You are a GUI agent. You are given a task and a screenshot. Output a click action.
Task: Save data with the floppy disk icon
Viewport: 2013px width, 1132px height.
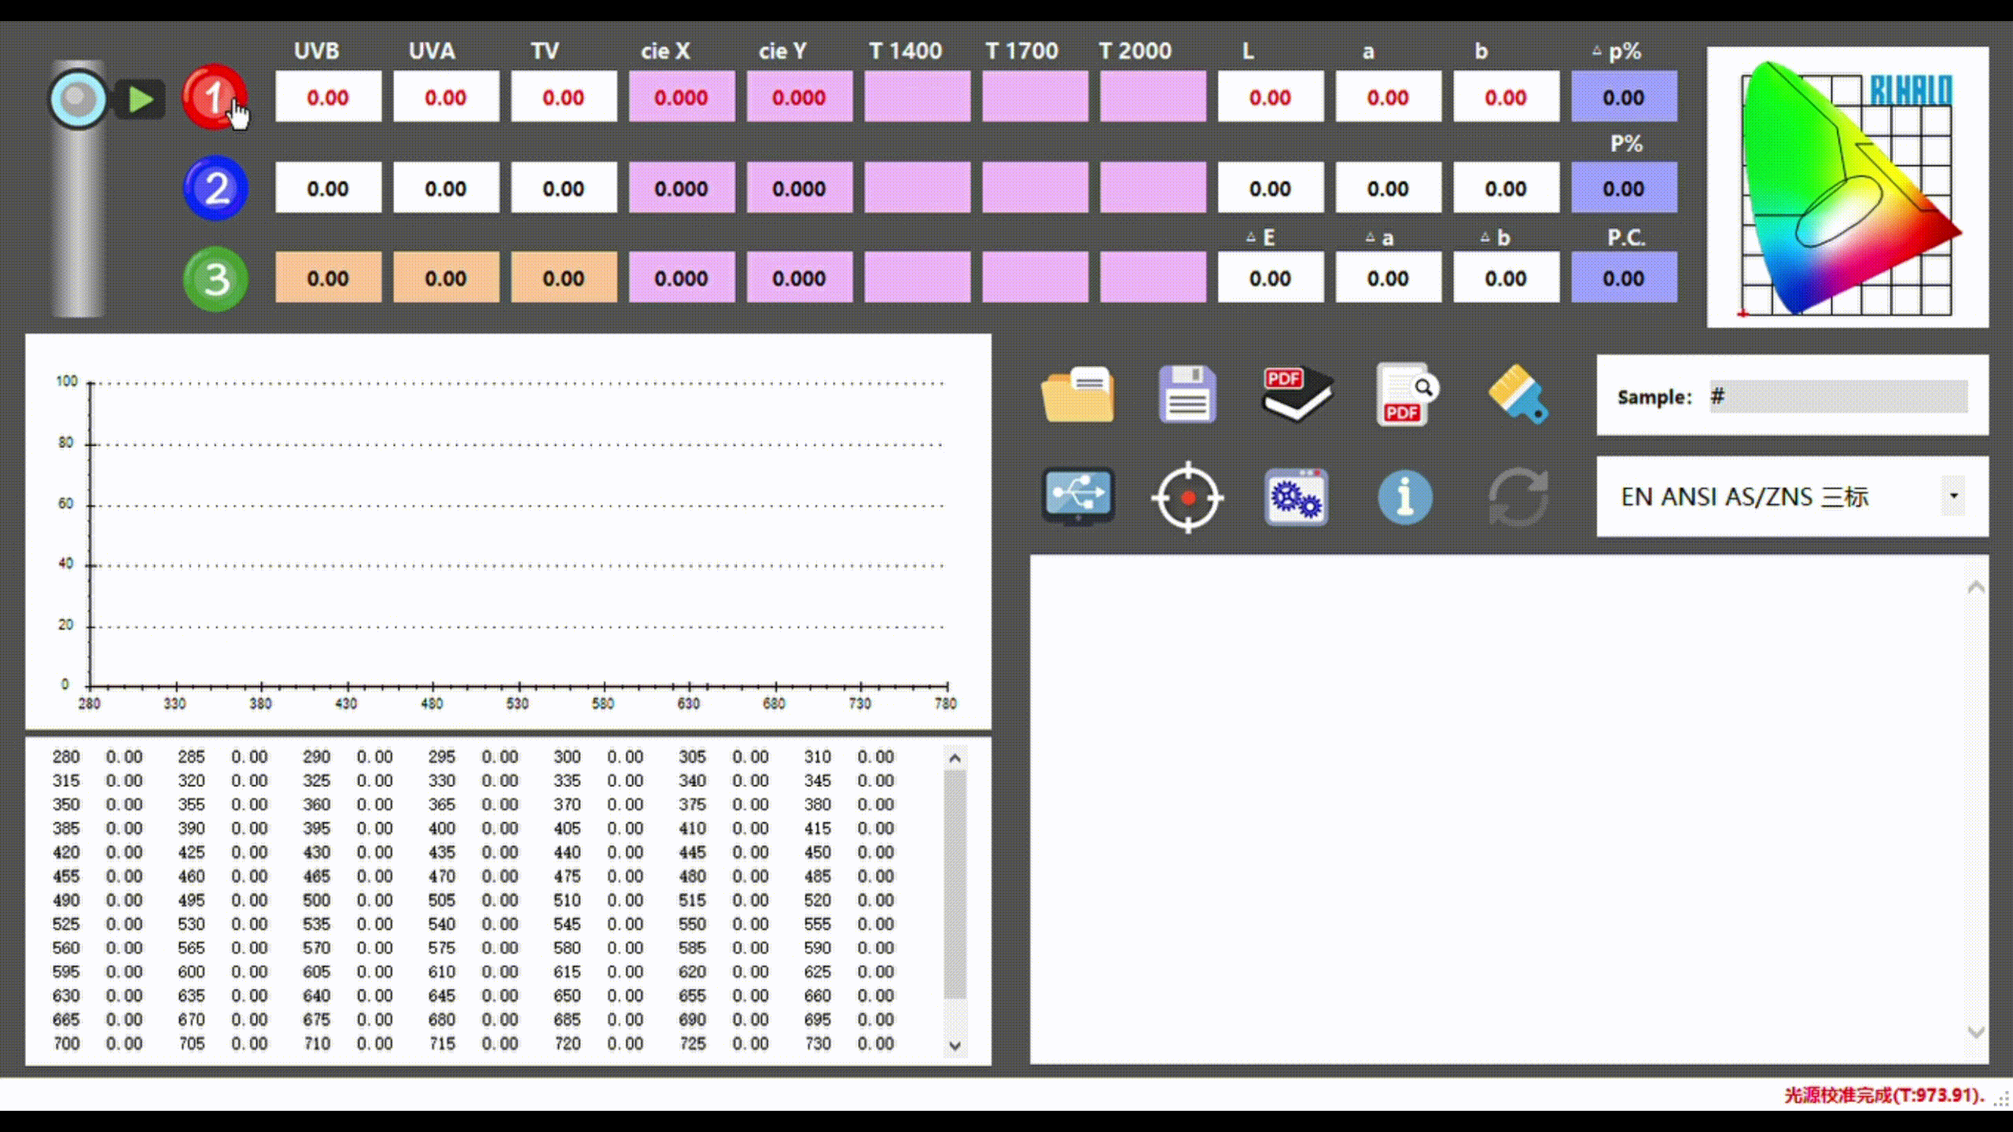[1187, 395]
